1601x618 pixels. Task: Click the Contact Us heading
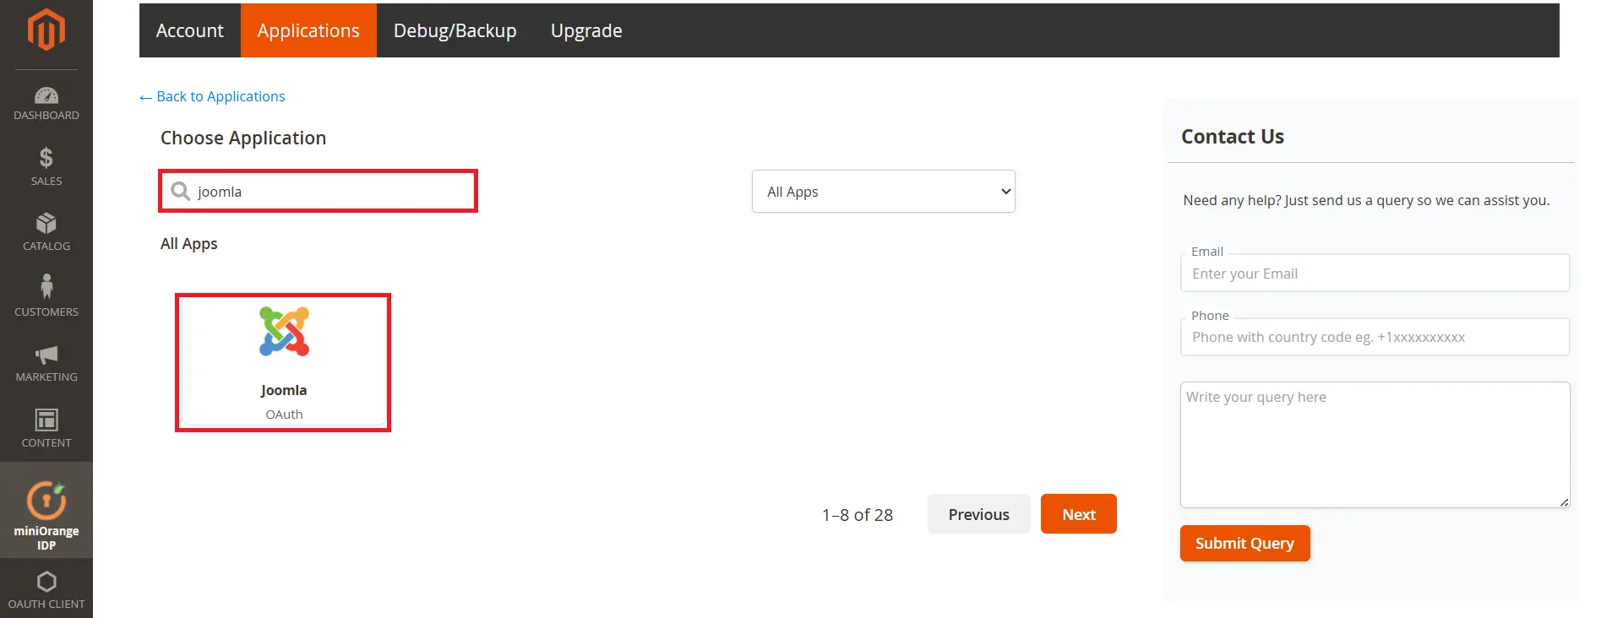click(x=1232, y=137)
